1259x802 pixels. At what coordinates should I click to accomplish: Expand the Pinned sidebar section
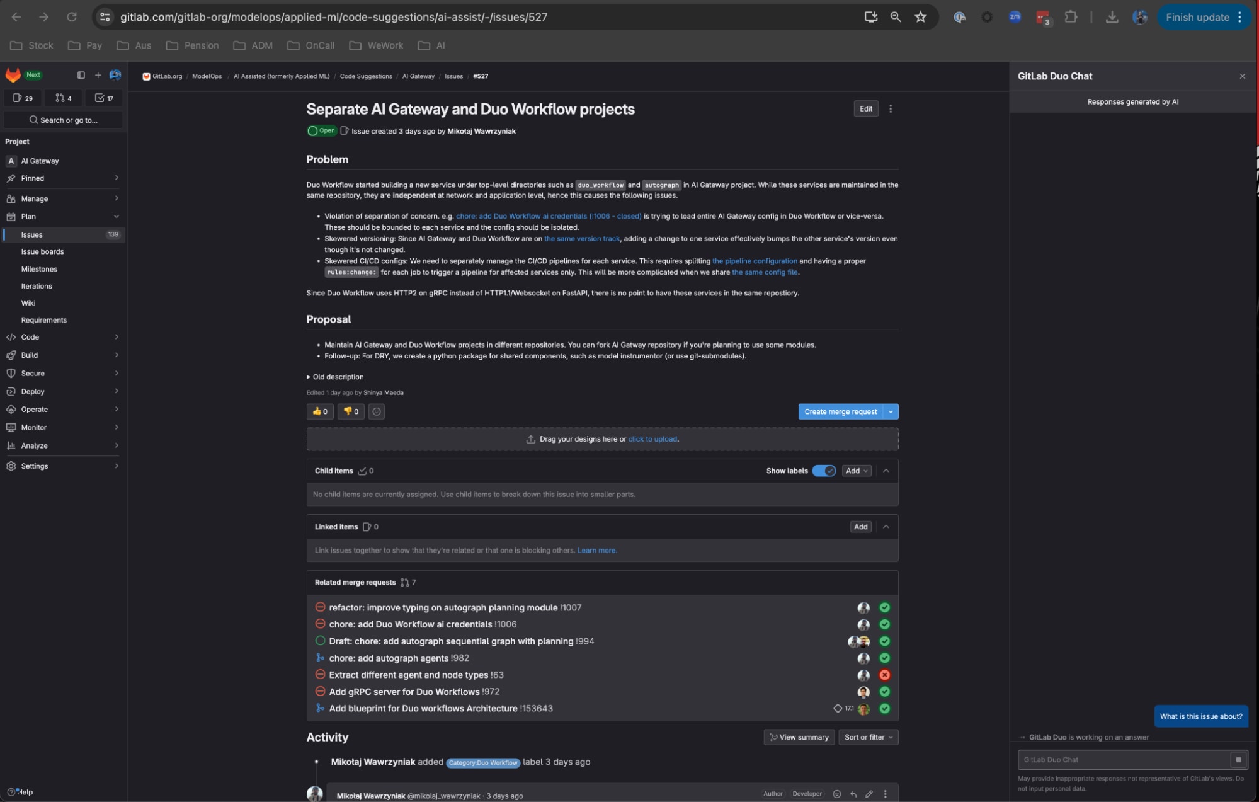point(64,178)
